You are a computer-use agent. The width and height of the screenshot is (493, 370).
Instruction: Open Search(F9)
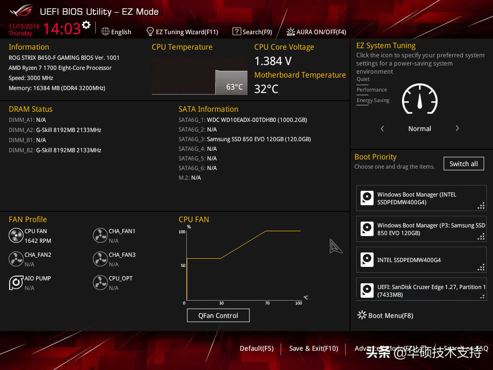point(257,32)
